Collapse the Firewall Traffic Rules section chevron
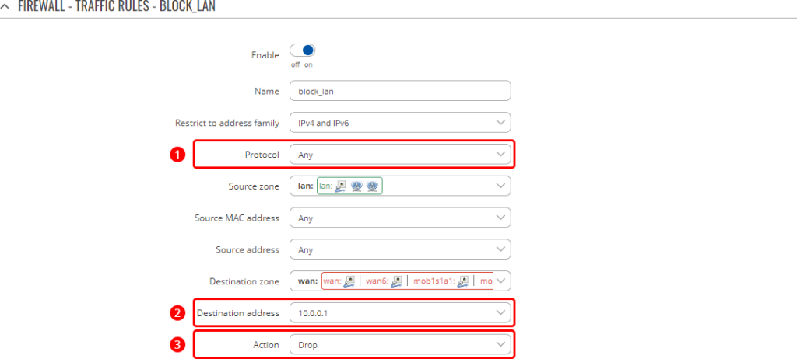The width and height of the screenshot is (797, 359). [5, 6]
